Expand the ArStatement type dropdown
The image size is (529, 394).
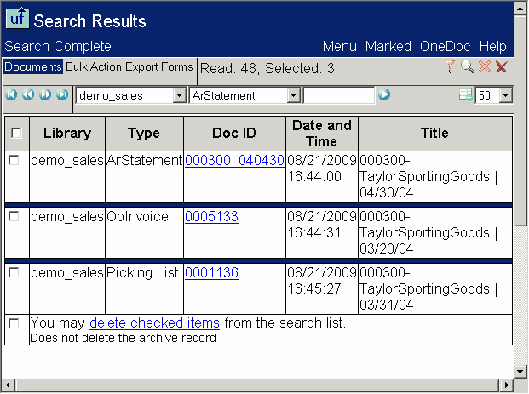[293, 96]
